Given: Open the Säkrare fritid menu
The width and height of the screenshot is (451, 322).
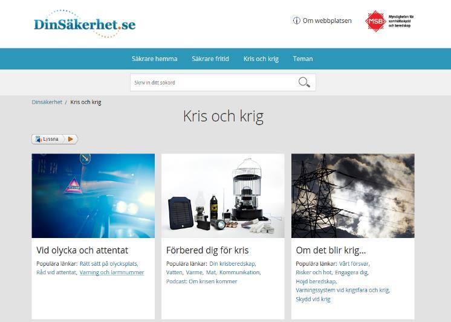Looking at the screenshot, I should (210, 59).
